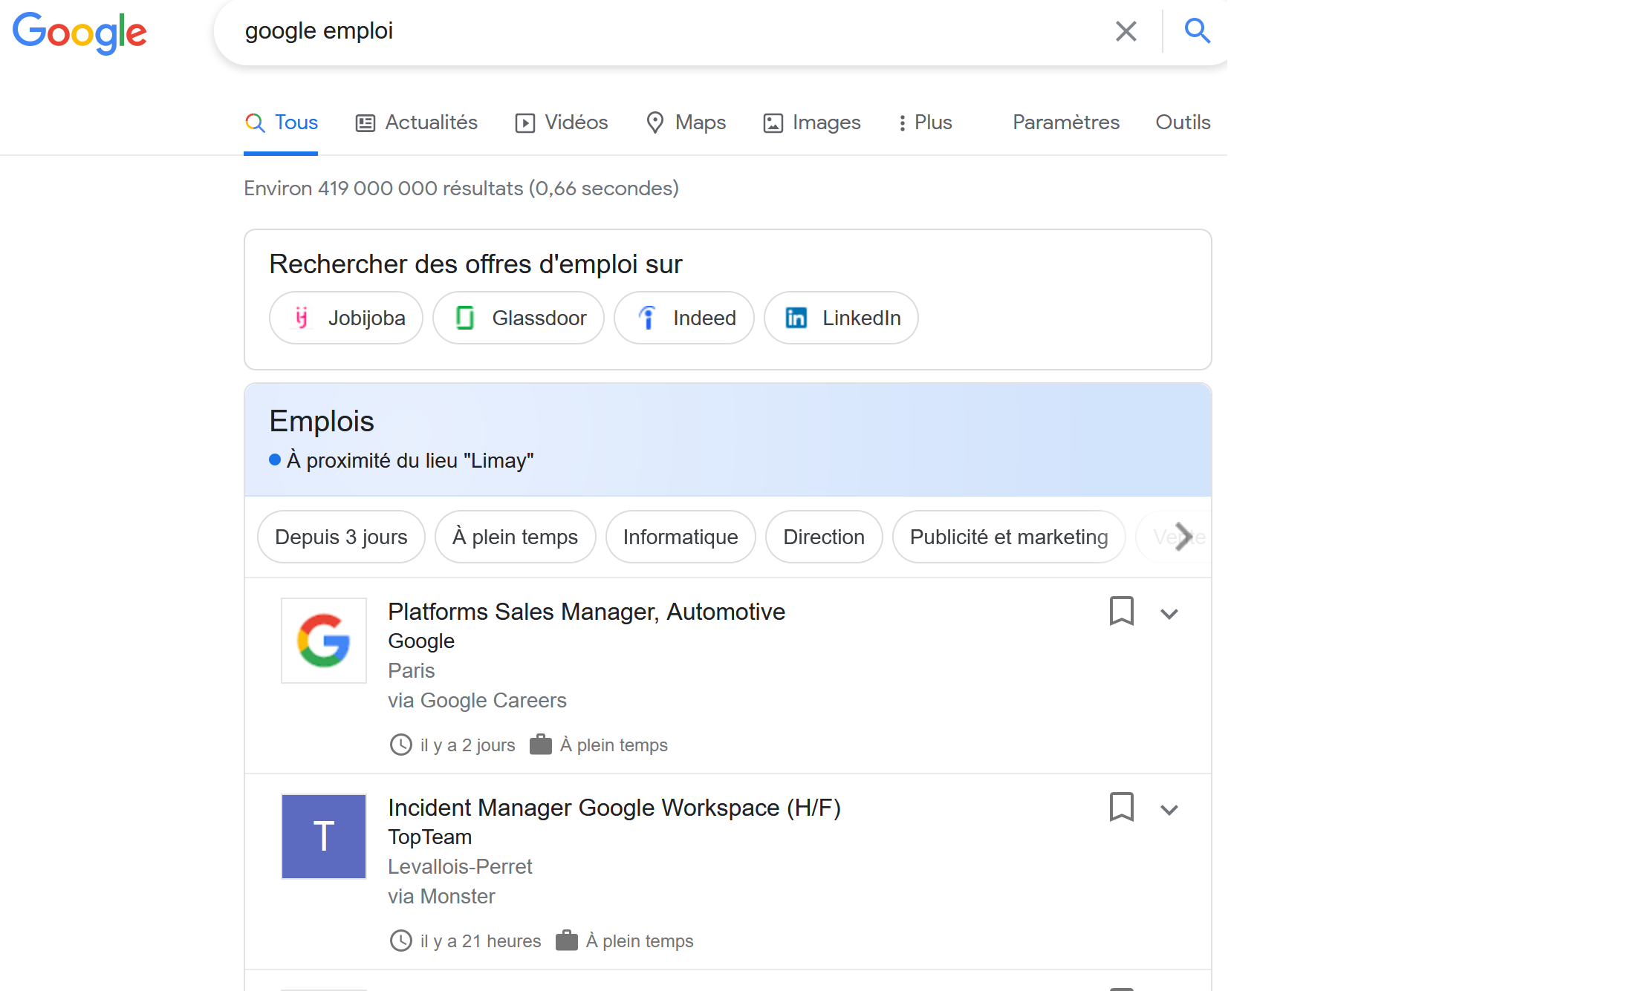Open the Vidéos tab

tap(562, 122)
